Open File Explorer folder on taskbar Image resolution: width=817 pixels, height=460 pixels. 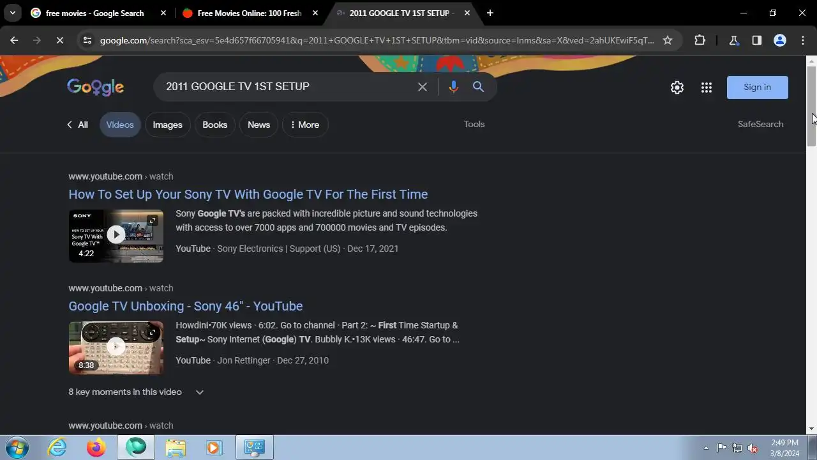[175, 447]
